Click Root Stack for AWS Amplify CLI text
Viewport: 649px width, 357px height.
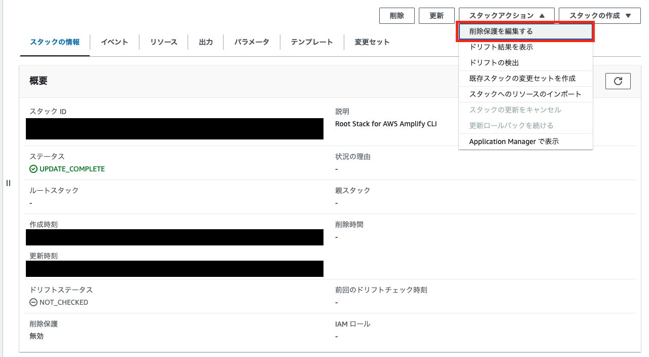386,124
